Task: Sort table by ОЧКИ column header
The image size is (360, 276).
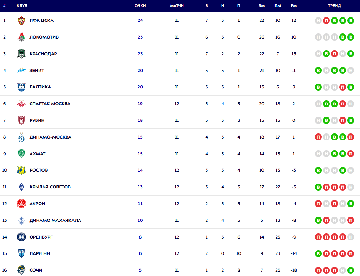Action: tap(140, 6)
